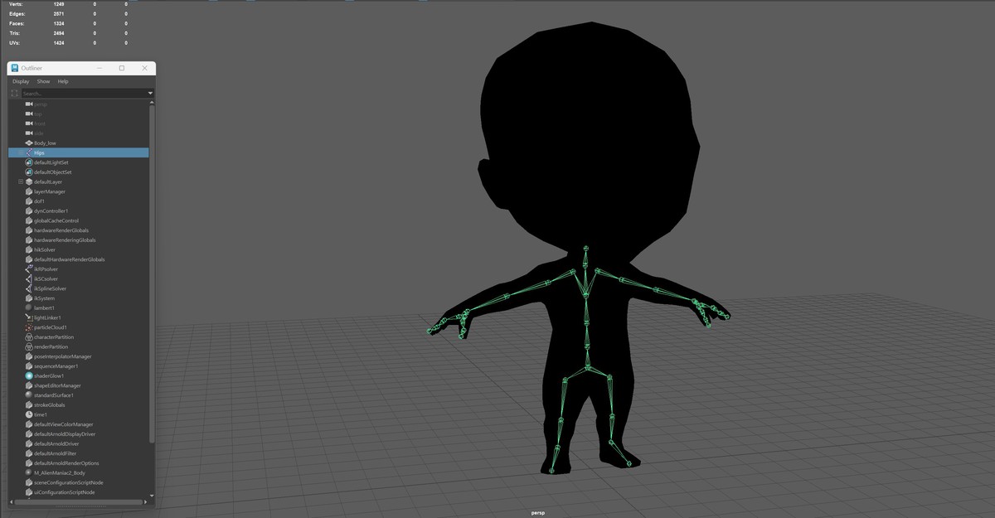Image resolution: width=995 pixels, height=518 pixels.
Task: Click the particleCloud1 icon
Action: 29,327
